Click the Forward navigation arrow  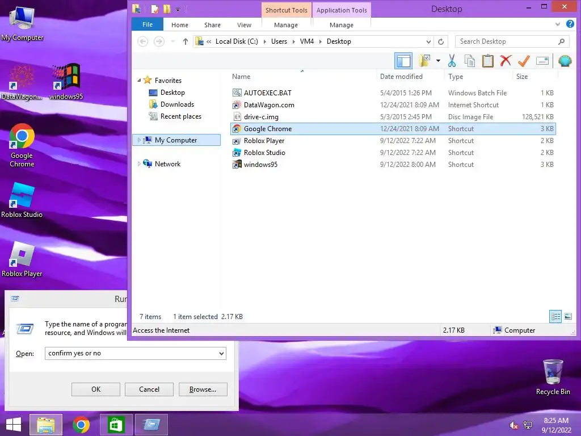click(159, 41)
